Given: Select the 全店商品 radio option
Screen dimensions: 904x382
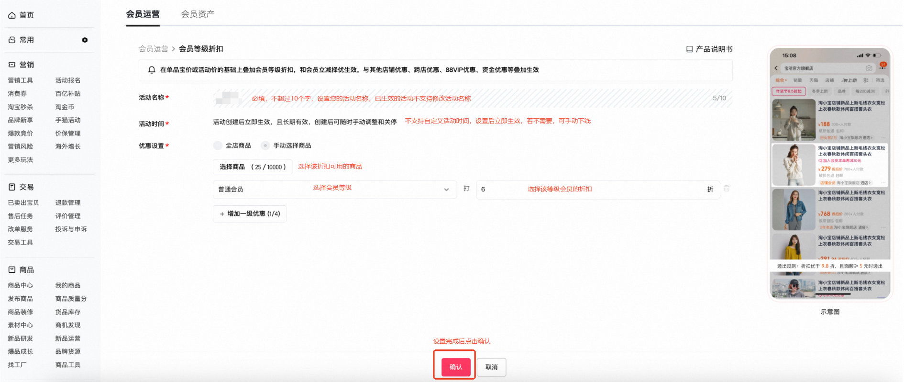Looking at the screenshot, I should (218, 146).
